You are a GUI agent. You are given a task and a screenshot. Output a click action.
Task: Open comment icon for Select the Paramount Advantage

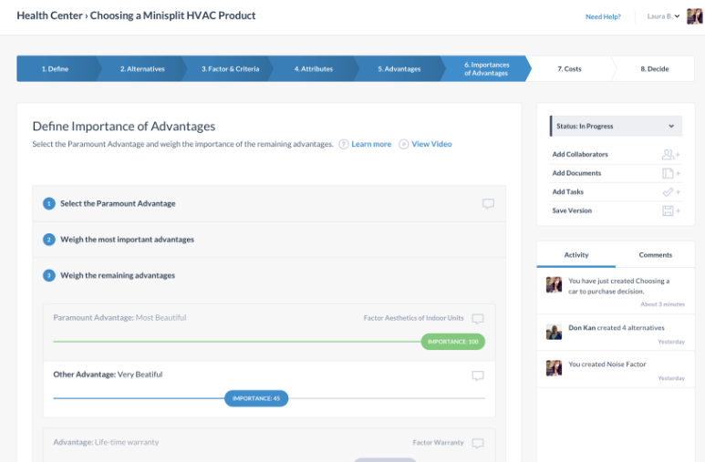(488, 204)
